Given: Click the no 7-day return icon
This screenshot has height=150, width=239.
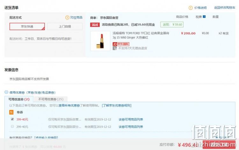Looking at the screenshot, I should pos(115,48).
